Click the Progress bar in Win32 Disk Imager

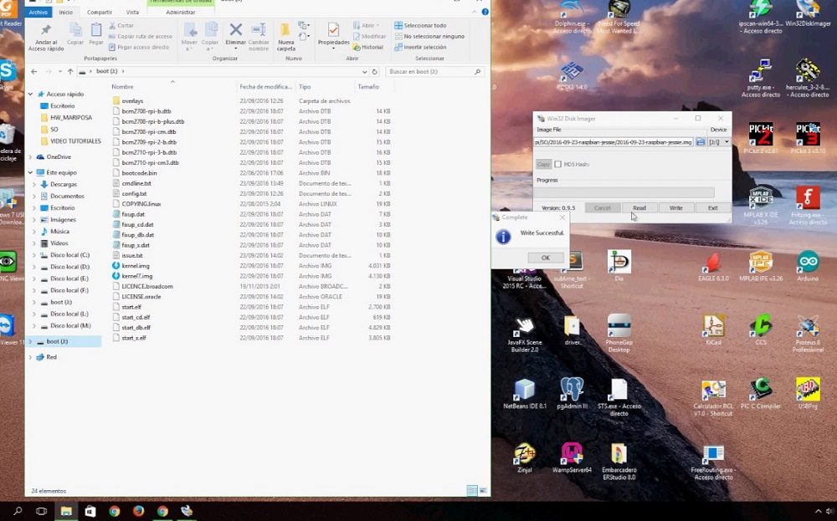pos(624,192)
